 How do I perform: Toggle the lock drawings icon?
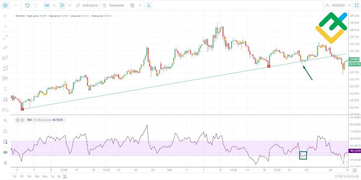5,131
